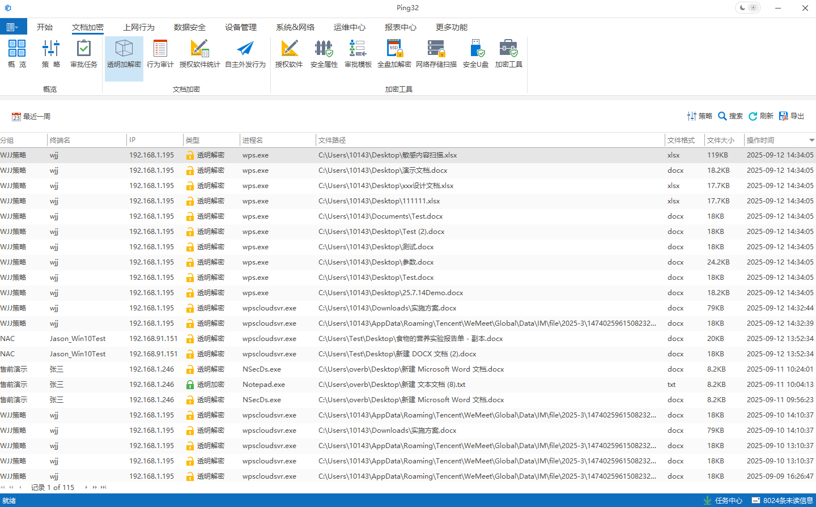Switch to the 报表中心 tab
The height and width of the screenshot is (507, 816).
(400, 27)
